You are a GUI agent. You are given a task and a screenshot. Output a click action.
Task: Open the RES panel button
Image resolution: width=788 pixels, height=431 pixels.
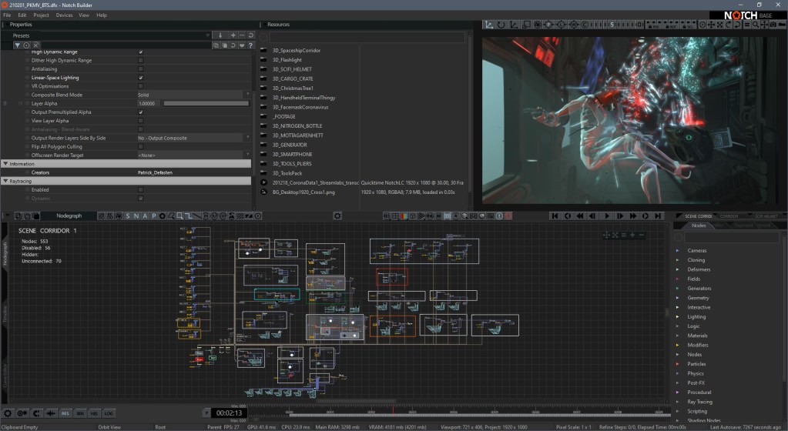click(x=65, y=413)
